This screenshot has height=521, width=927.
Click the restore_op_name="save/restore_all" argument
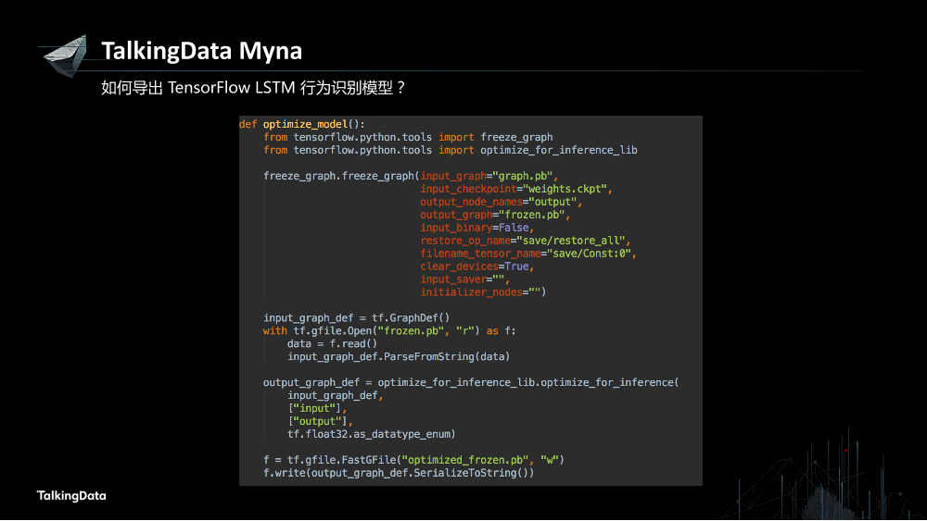pos(526,241)
